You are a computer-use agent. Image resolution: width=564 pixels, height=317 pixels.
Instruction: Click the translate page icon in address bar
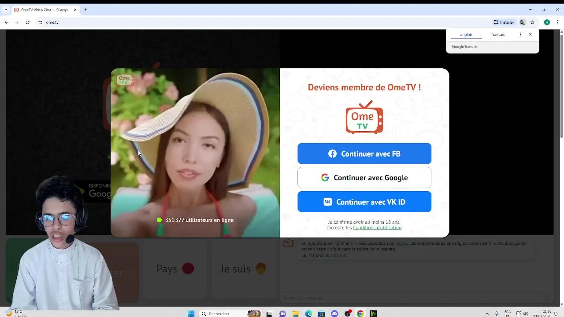coord(523,22)
